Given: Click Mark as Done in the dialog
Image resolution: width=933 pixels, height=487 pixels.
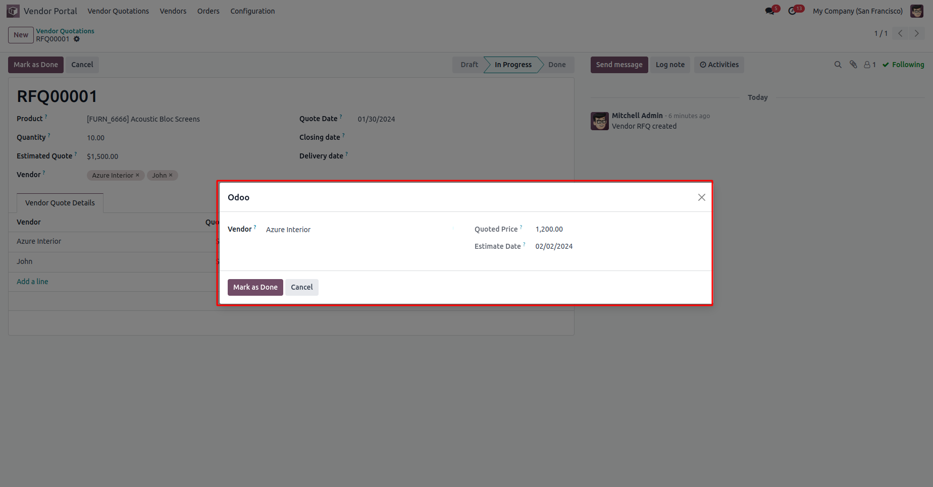Looking at the screenshot, I should 255,287.
